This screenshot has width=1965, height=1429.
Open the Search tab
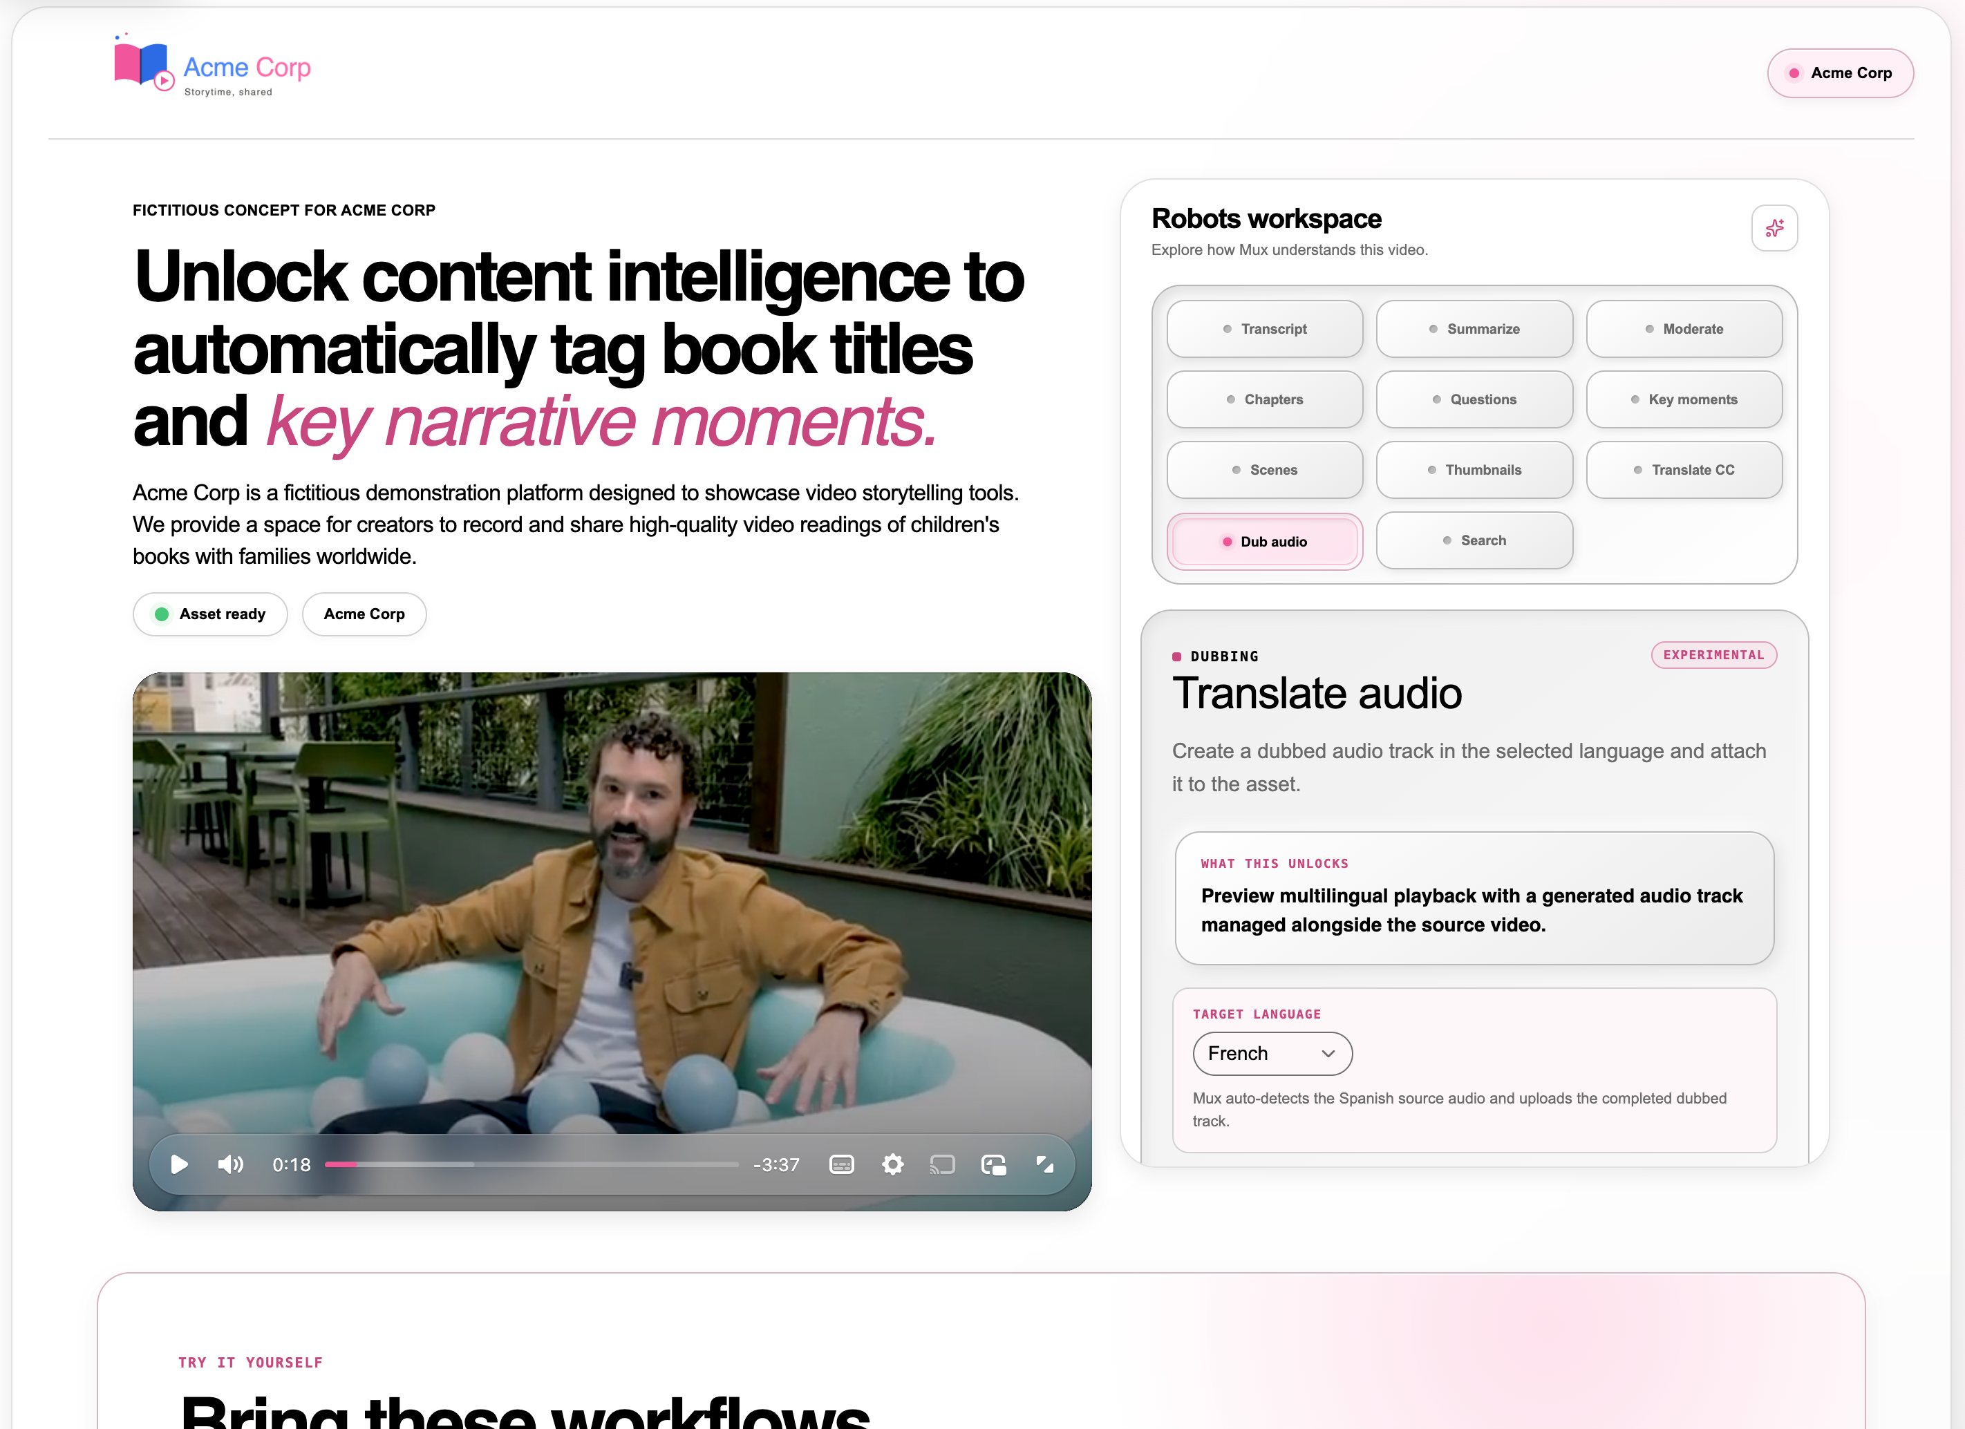click(1474, 540)
